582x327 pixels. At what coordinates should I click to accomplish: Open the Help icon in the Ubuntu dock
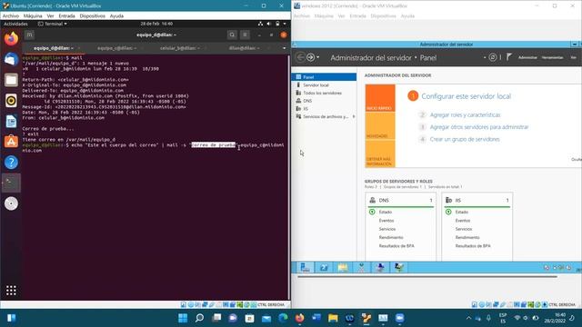11,163
